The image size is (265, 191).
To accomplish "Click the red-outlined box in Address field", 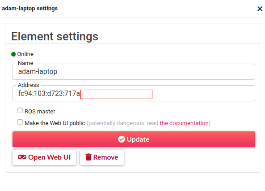I will [116, 94].
